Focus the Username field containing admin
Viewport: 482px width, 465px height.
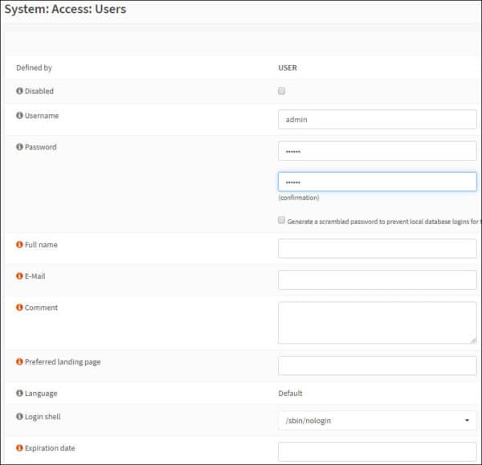coord(378,119)
